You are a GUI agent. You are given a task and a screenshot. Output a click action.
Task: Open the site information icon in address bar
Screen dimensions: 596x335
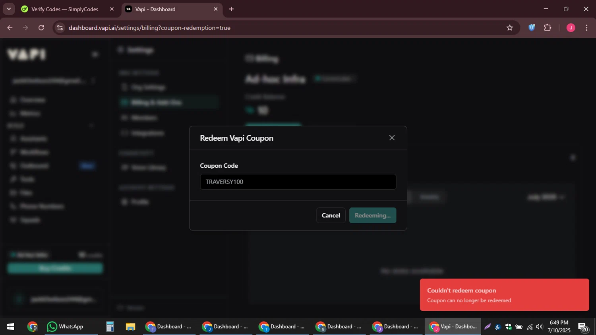click(x=60, y=28)
